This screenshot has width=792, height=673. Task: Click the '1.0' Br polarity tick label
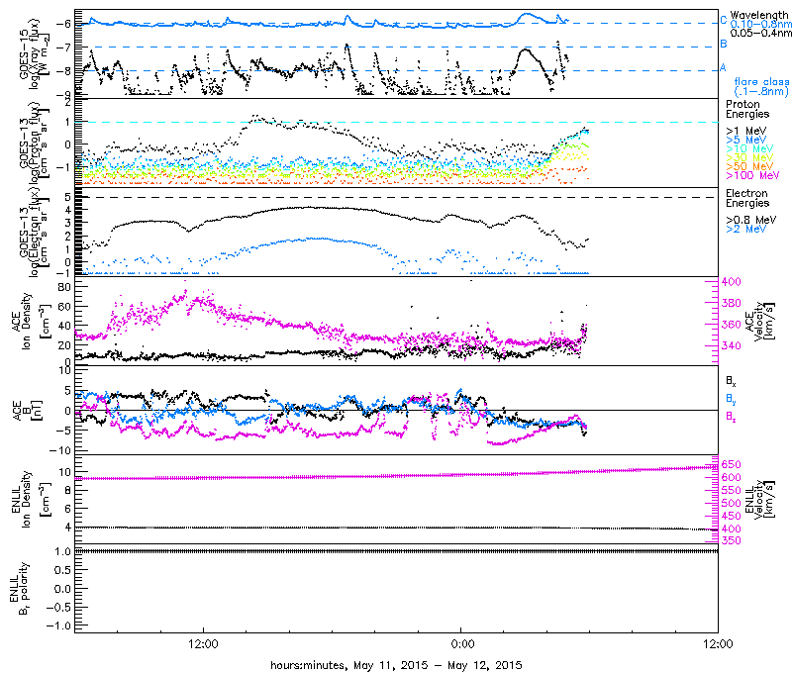[x=62, y=551]
